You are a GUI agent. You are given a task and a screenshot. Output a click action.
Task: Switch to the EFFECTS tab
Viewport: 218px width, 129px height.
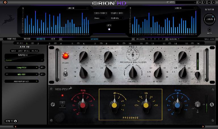tap(41, 39)
